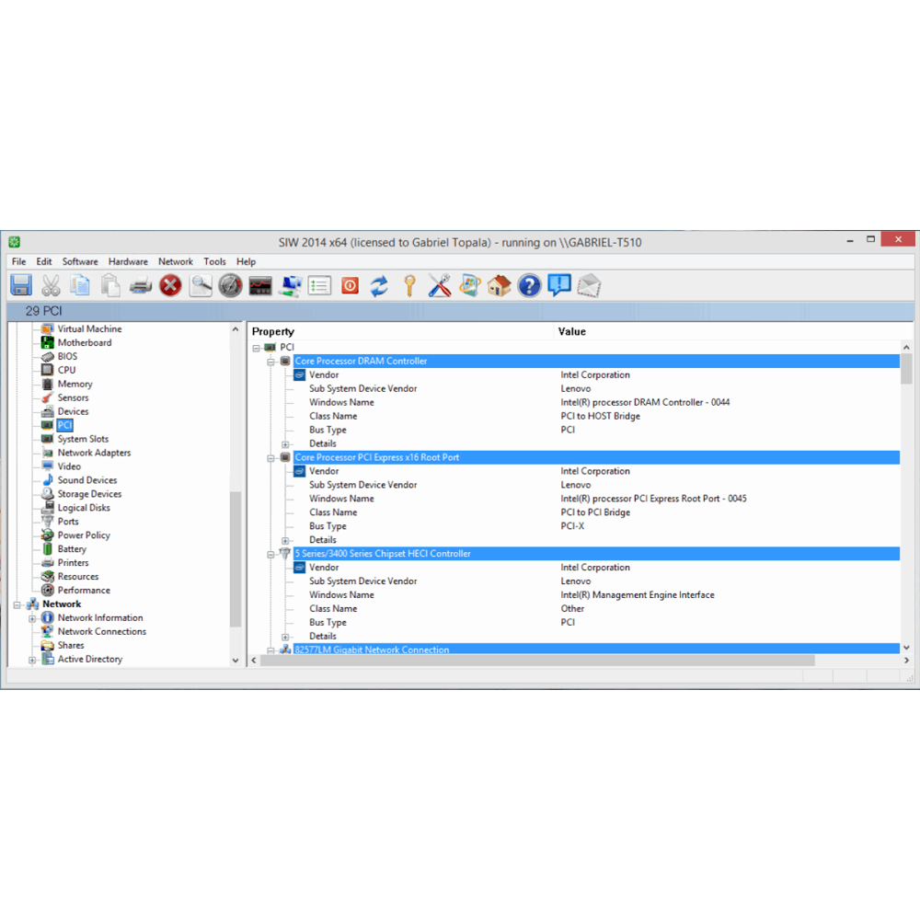
Task: Click the Windows flag globe toolbar icon
Action: 469,286
